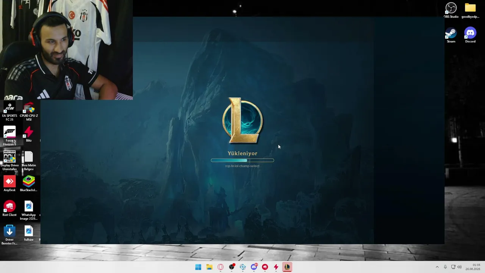Click the League of Legends taskbar icon
Image resolution: width=485 pixels, height=273 pixels.
click(287, 267)
